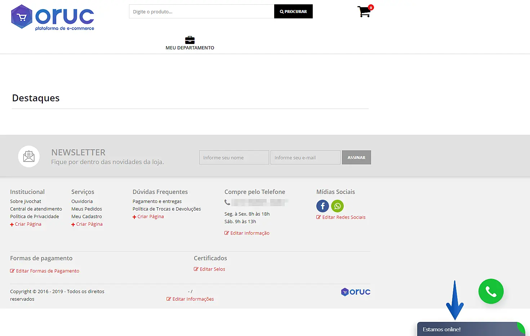Click the Meu Departamento briefcase icon
Image resolution: width=530 pixels, height=336 pixels.
tap(190, 40)
